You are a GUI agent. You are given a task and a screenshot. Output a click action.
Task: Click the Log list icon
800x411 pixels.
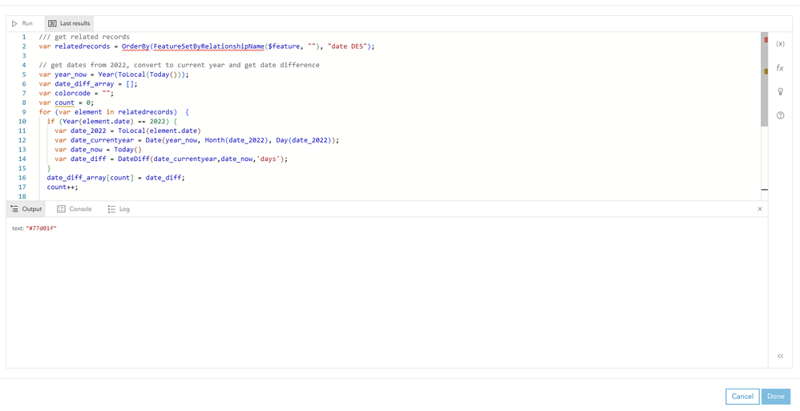(111, 209)
